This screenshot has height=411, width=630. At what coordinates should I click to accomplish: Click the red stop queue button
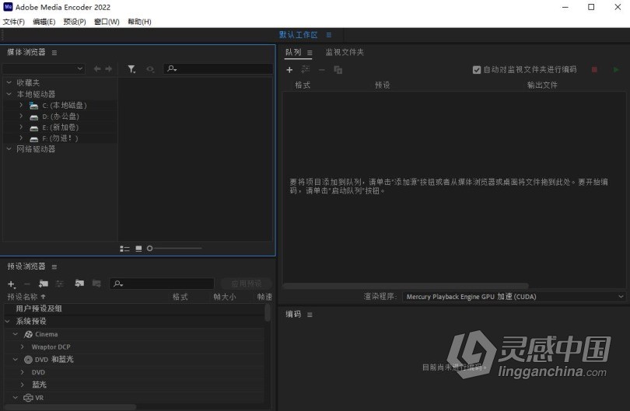click(594, 70)
